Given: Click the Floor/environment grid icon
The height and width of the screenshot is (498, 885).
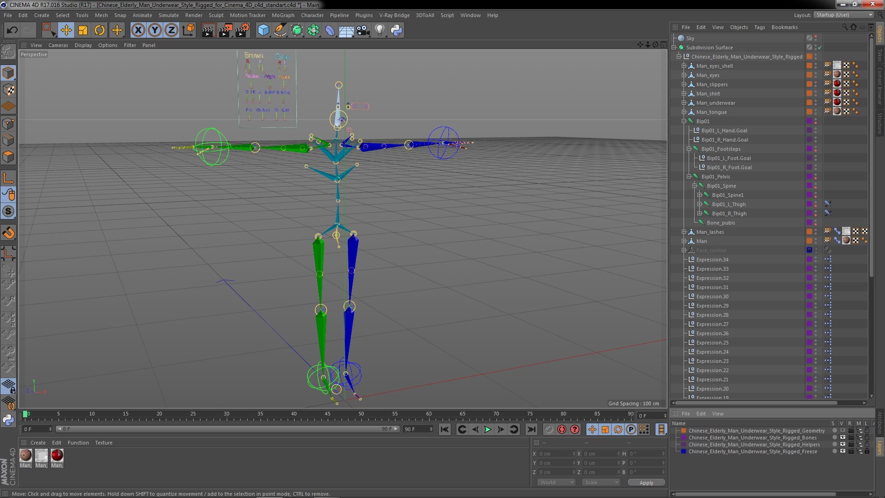Looking at the screenshot, I should [346, 30].
